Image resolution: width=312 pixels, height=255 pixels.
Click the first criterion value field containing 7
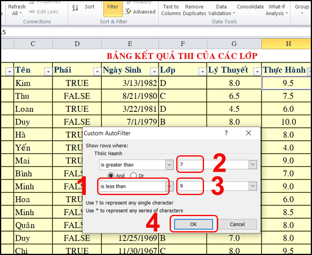click(x=190, y=165)
